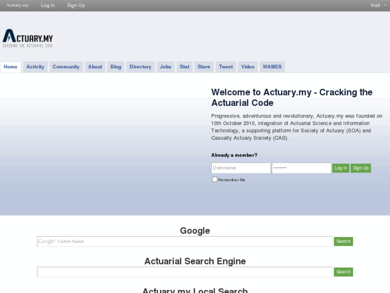Open the Visit dropdown menu
This screenshot has width=390, height=293.
pyautogui.click(x=377, y=5)
